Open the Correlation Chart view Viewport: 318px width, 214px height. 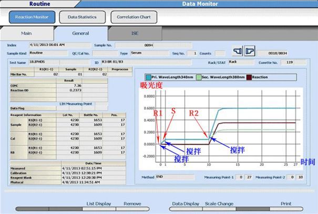134,17
